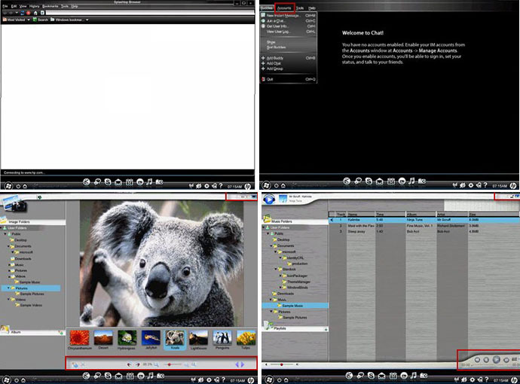Open the Album panel in photo viewer
Screen dimensions: 520x384
point(32,332)
